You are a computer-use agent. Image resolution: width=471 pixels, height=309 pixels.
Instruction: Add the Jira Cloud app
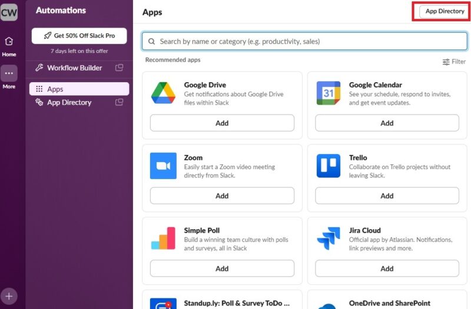pyautogui.click(x=387, y=268)
